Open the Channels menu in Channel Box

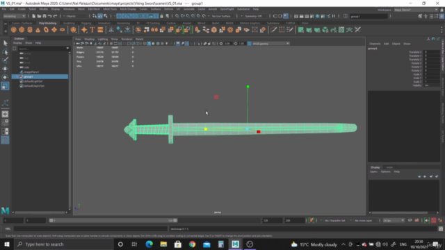(375, 44)
